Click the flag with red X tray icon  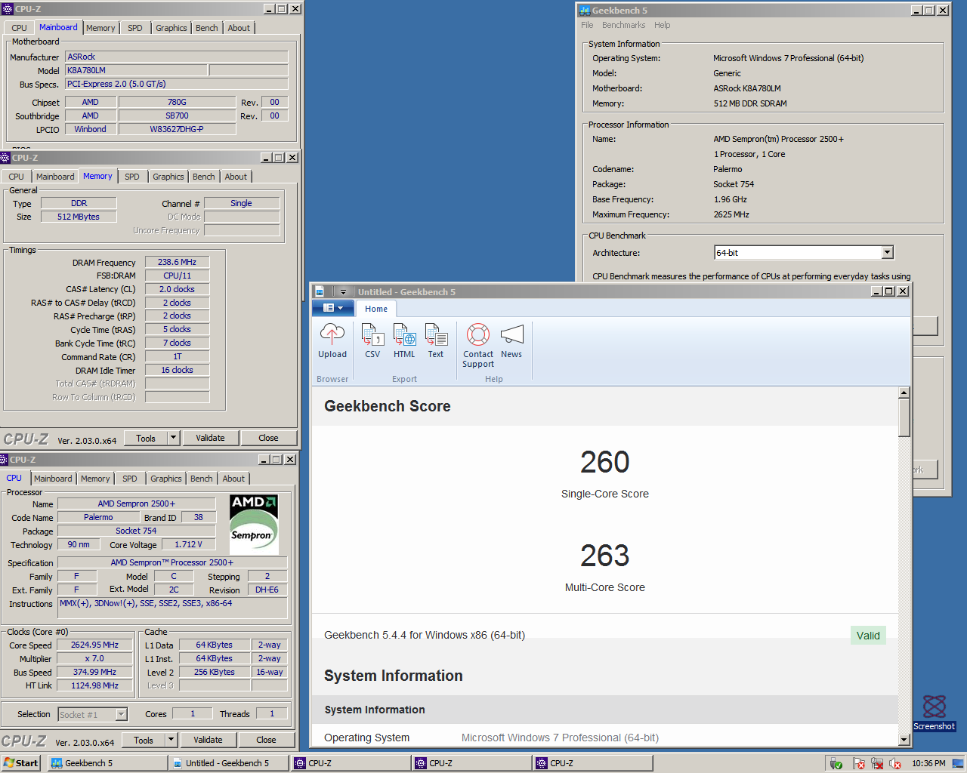[859, 764]
